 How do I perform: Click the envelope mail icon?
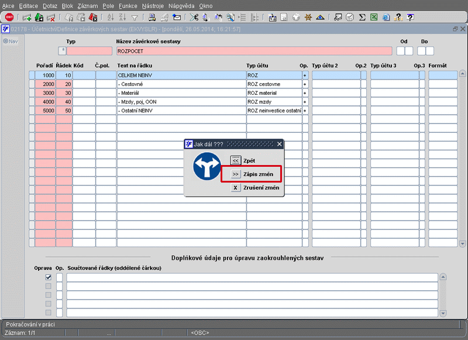[177, 18]
